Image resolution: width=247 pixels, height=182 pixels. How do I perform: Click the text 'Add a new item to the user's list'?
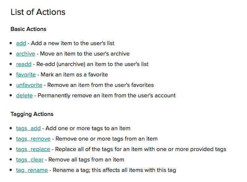73,43
